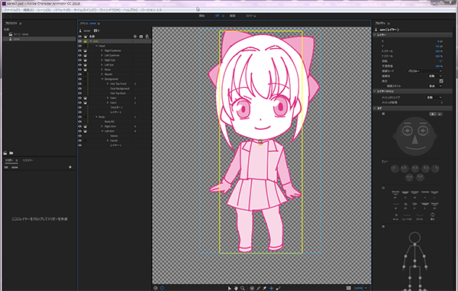
Task: Click the folder icon at Project panel bottom
Action: pyautogui.click(x=11, y=153)
